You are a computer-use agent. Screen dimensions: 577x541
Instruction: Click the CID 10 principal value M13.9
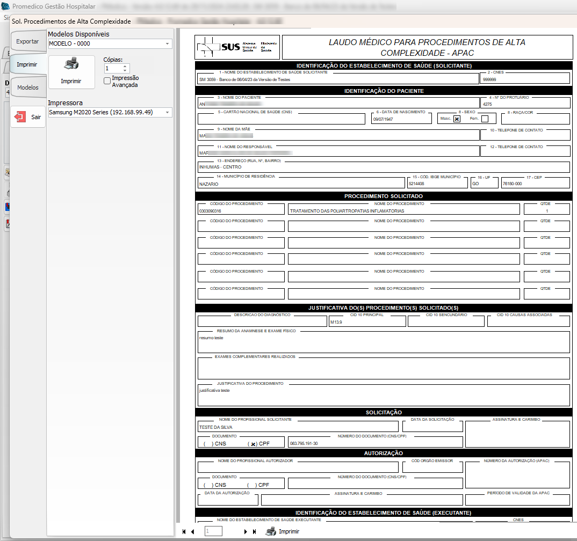click(336, 322)
